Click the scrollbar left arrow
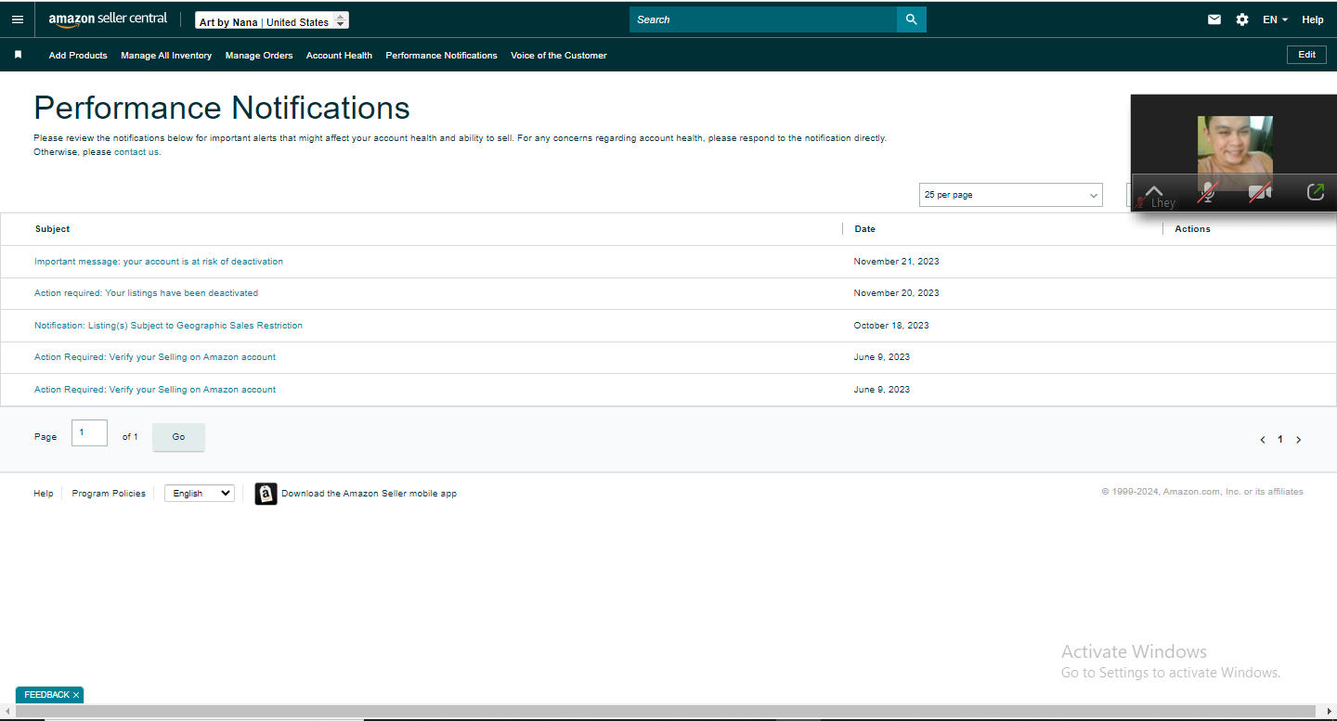This screenshot has width=1337, height=721. [x=7, y=712]
